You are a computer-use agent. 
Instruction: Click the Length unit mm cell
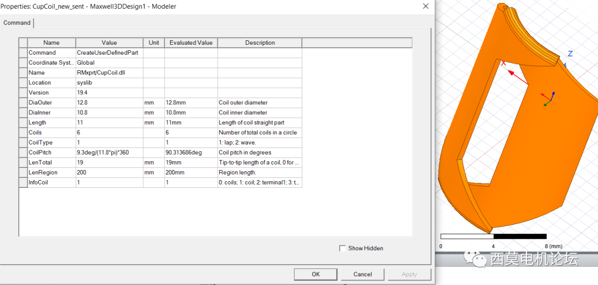pyautogui.click(x=154, y=123)
